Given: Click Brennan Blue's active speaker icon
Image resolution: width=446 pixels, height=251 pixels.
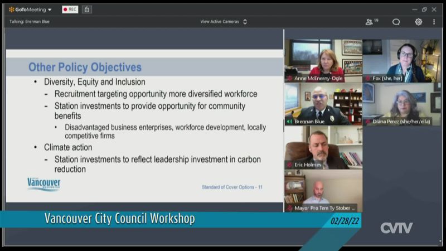Looking at the screenshot, I should pos(290,121).
